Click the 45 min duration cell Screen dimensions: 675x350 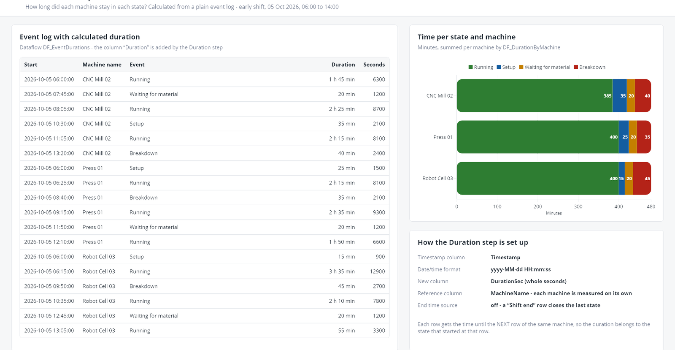[346, 286]
